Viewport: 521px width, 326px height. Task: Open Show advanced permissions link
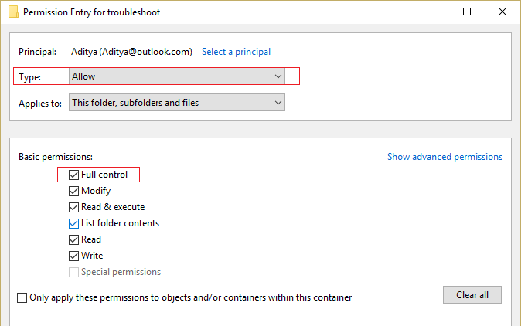pos(444,157)
